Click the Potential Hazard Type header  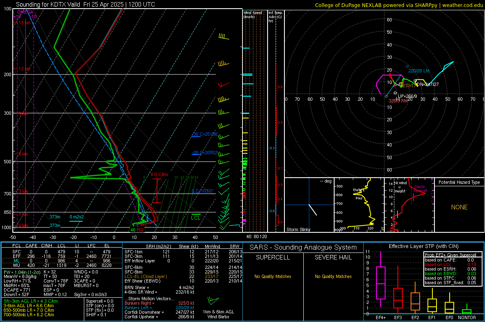pos(459,182)
